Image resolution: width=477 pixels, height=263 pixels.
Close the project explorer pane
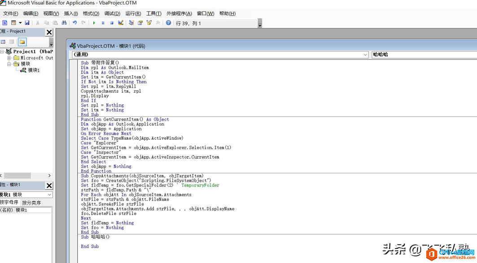pyautogui.click(x=49, y=32)
